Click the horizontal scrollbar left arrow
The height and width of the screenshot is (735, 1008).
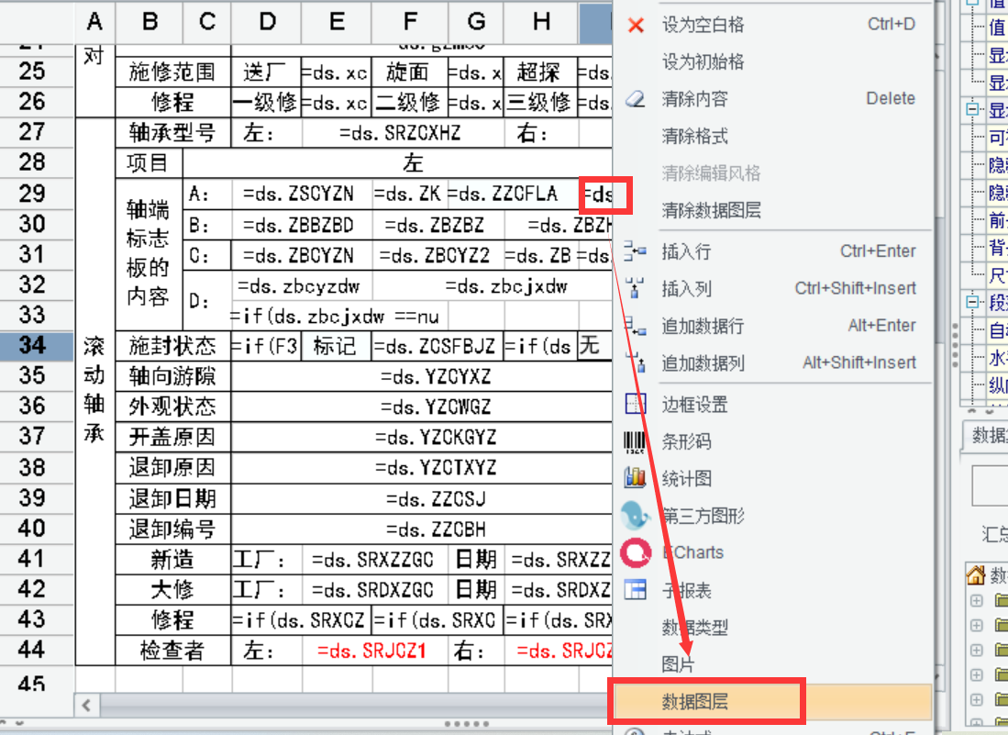tap(87, 706)
